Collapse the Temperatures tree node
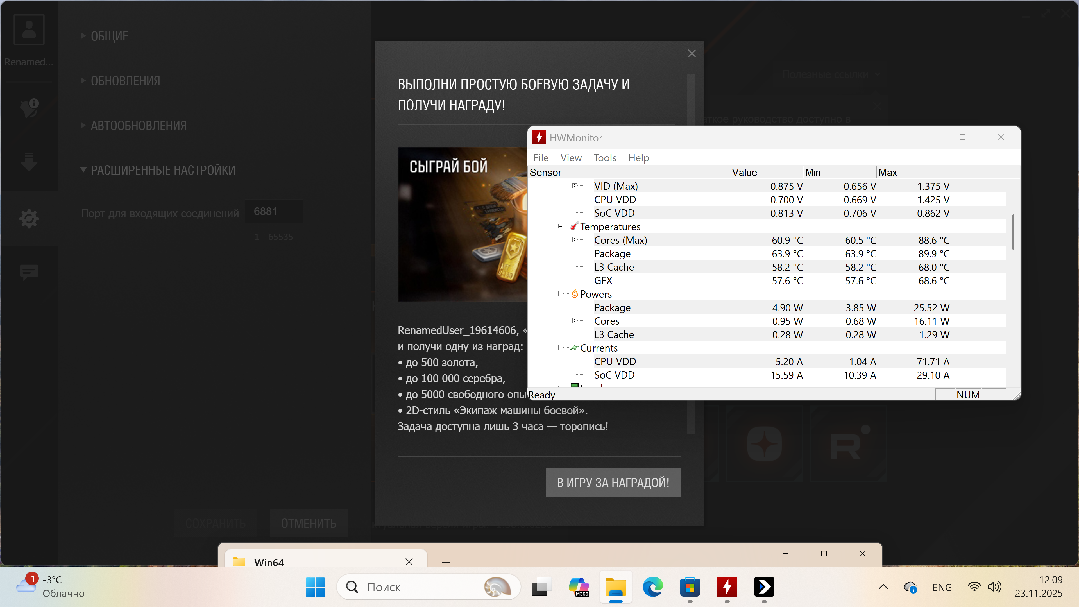The image size is (1079, 607). tap(561, 226)
